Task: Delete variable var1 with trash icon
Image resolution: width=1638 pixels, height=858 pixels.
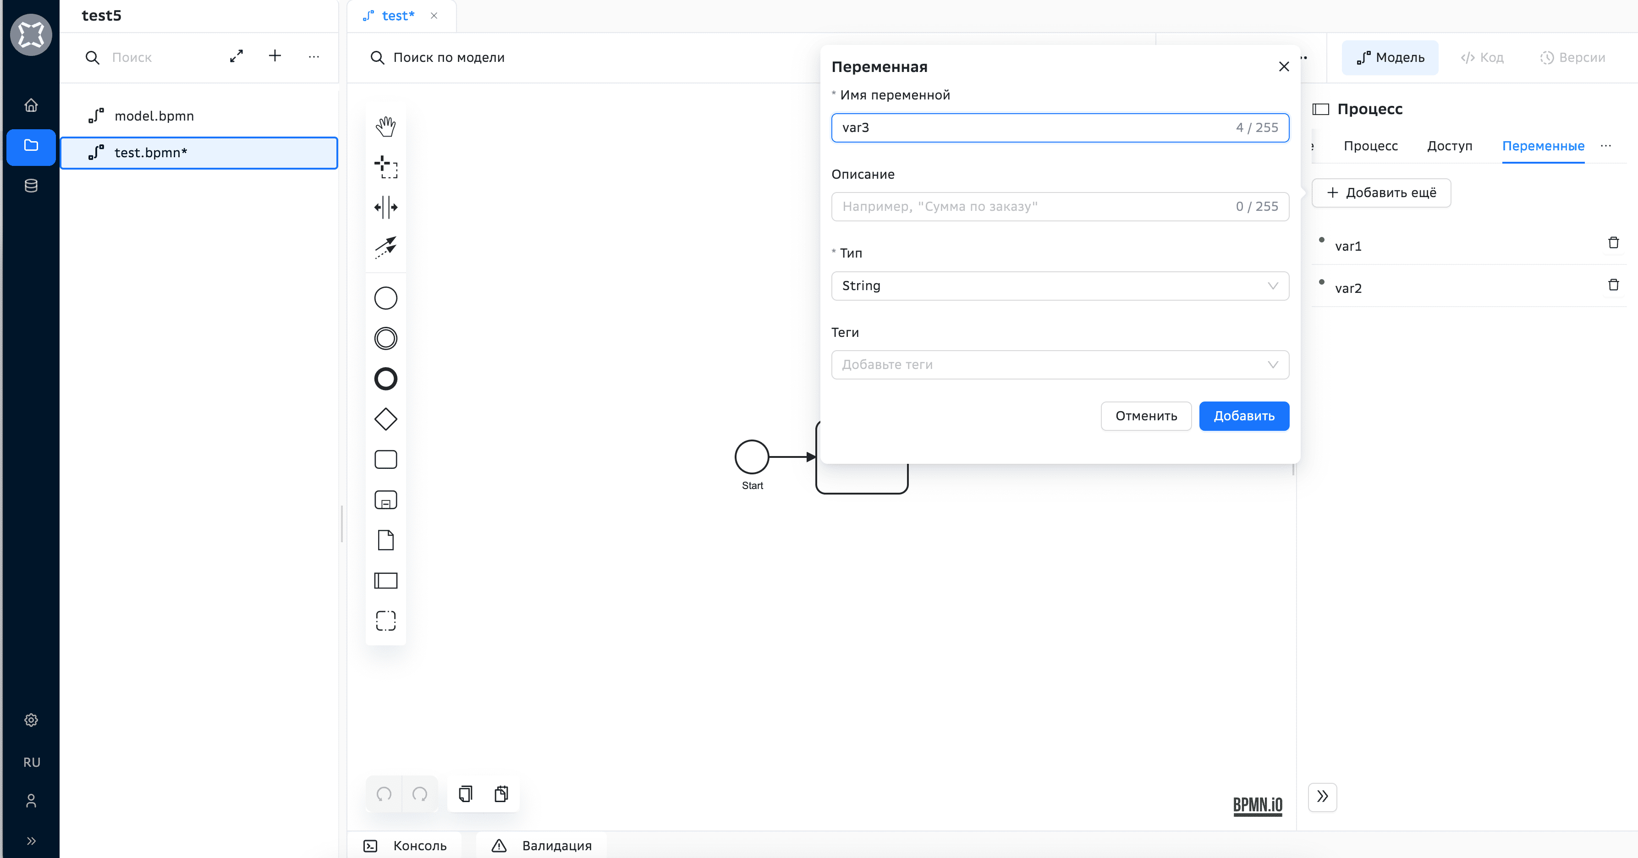Action: [1613, 243]
